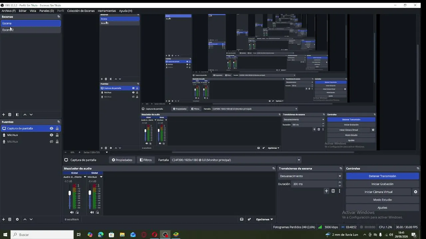Viewport: 426px width, 239px height.
Task: Toggle monitoring for Mic/Aux mixer channel
Action: (x=98, y=212)
